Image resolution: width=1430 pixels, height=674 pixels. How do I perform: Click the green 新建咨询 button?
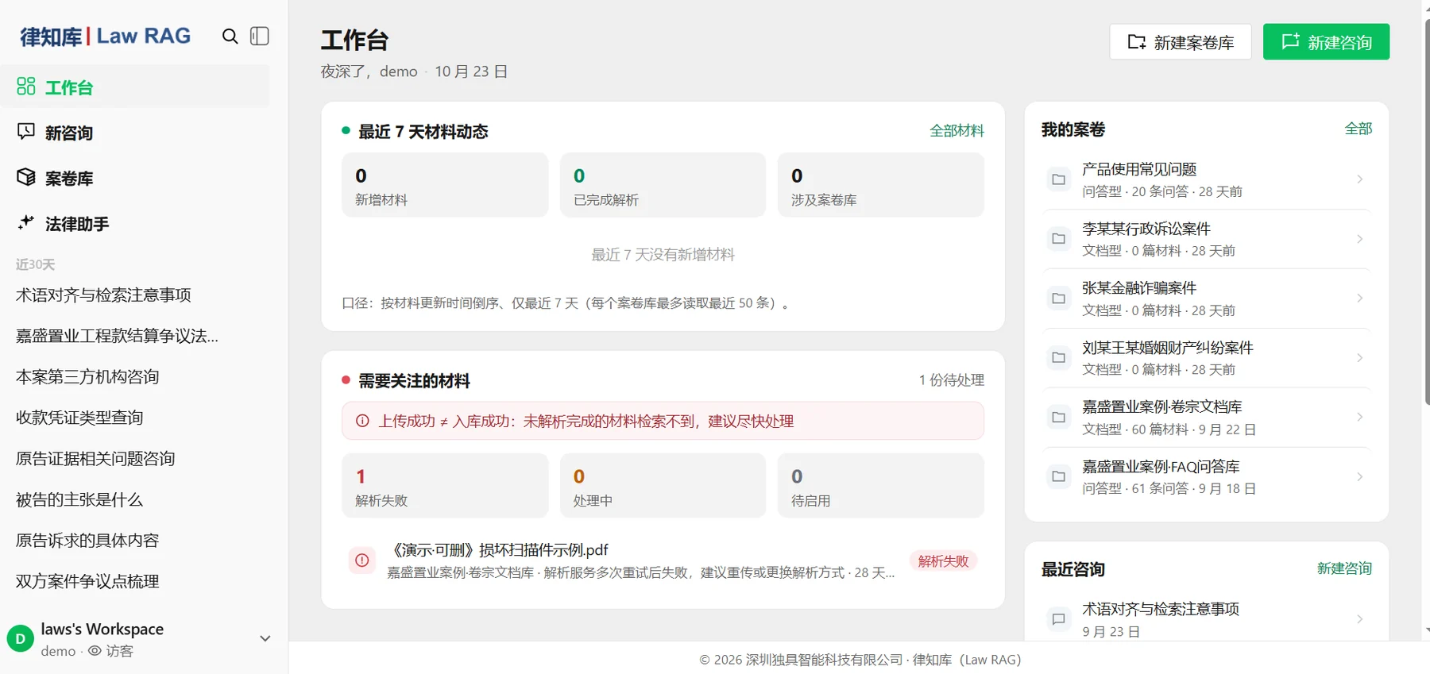coord(1327,42)
